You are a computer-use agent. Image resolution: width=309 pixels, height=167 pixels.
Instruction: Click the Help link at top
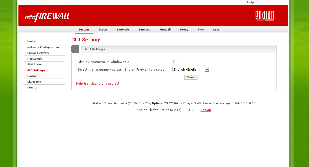pyautogui.click(x=250, y=2)
